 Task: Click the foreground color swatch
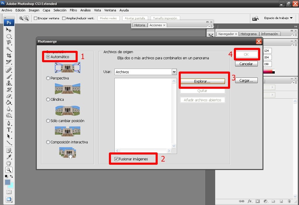click(8, 182)
